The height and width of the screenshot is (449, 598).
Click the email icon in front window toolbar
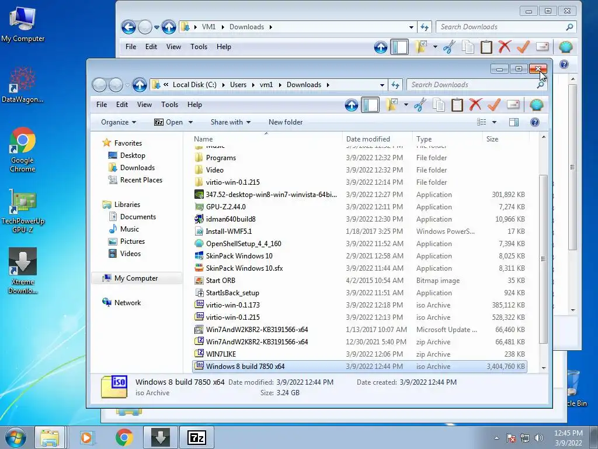513,105
